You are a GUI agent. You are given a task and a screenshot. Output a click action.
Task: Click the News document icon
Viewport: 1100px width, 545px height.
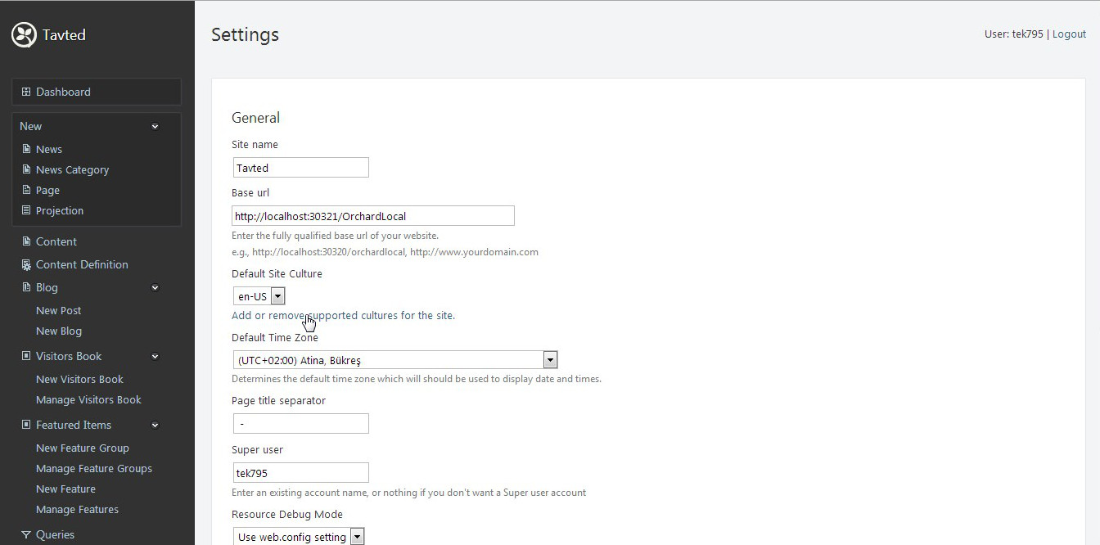pos(26,149)
